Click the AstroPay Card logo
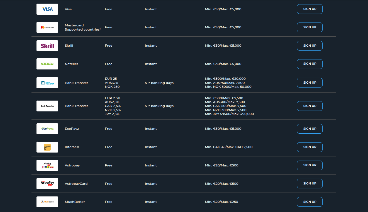 point(47,184)
